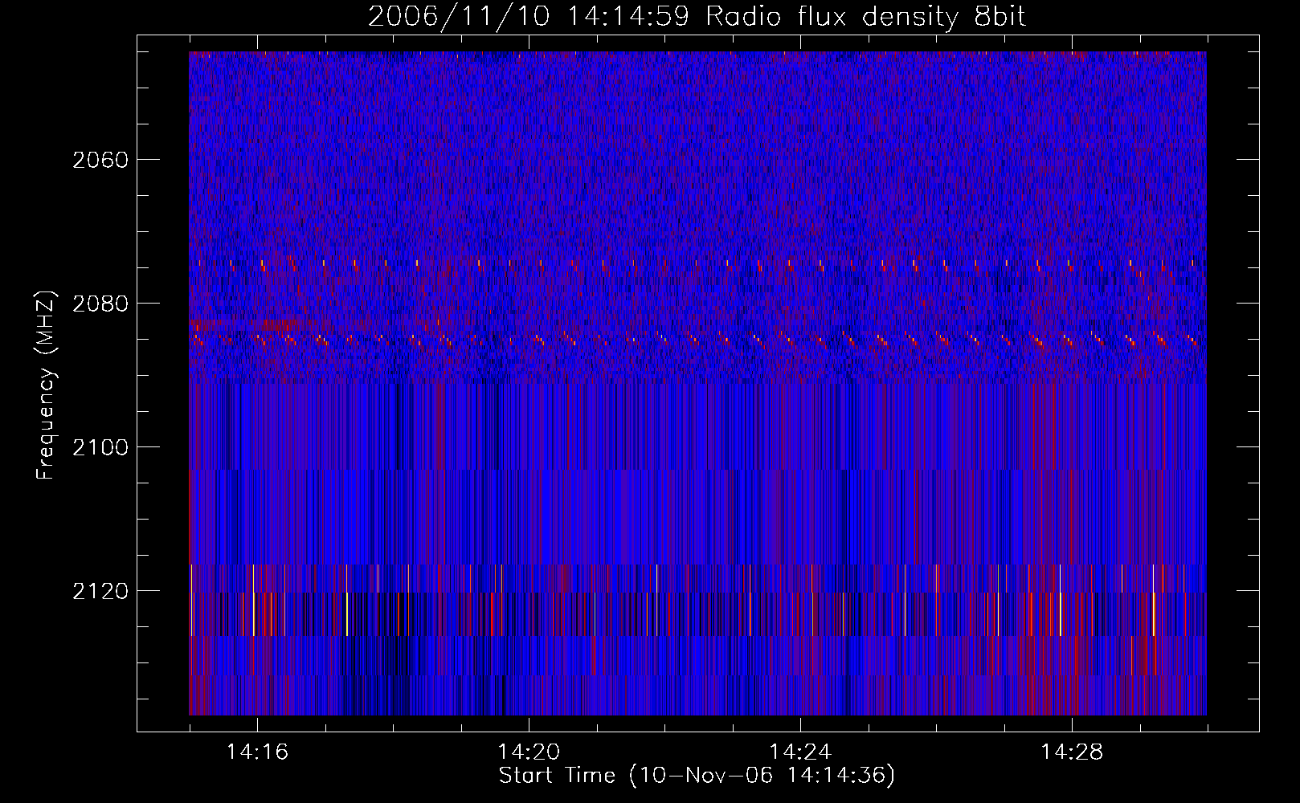Click the frequency tick label 2100
This screenshot has width=1300, height=803.
click(x=100, y=447)
